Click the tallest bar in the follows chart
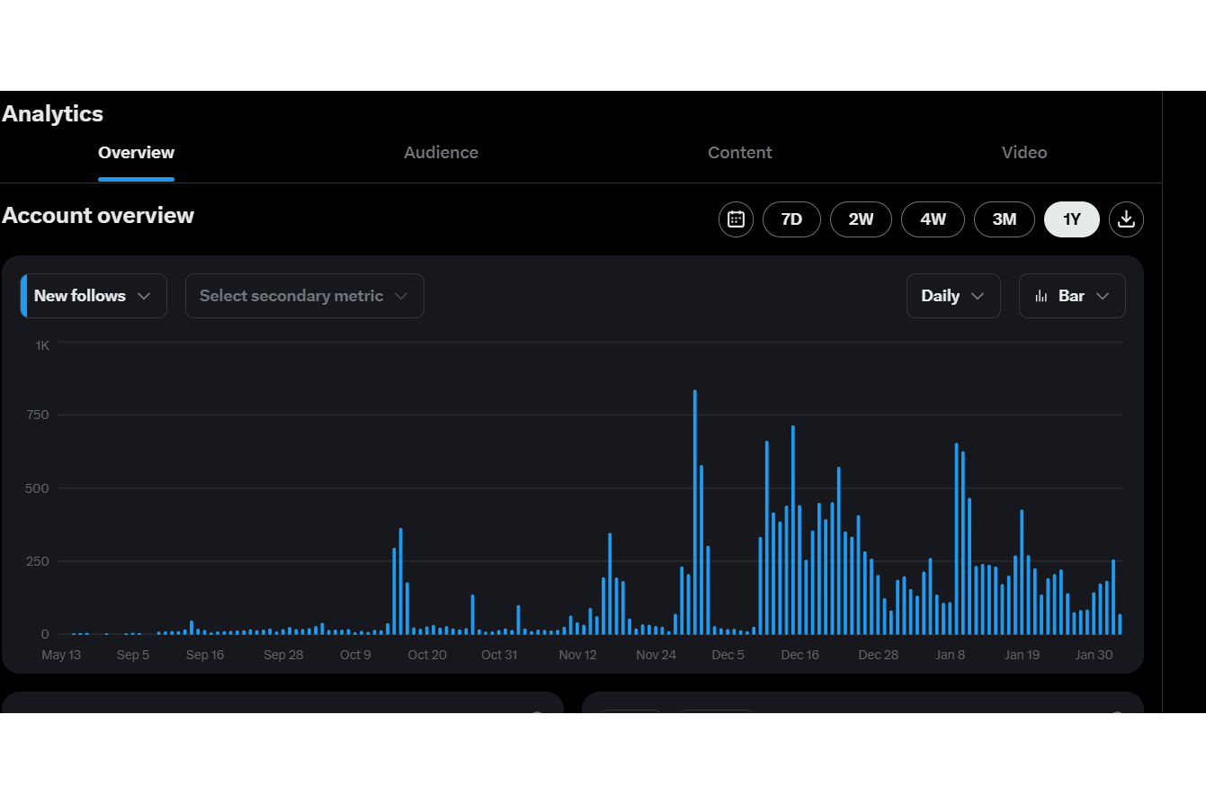The height and width of the screenshot is (804, 1206). coord(695,513)
